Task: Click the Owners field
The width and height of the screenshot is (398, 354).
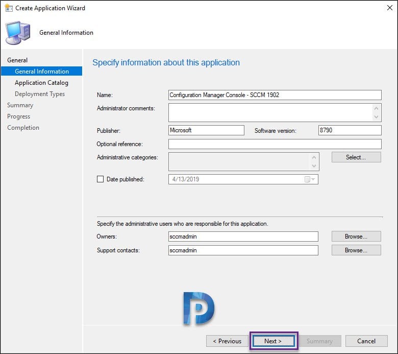Action: click(x=243, y=237)
